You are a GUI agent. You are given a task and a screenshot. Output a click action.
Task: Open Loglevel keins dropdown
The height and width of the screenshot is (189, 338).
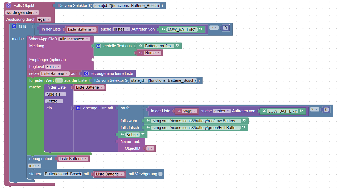pos(53,67)
